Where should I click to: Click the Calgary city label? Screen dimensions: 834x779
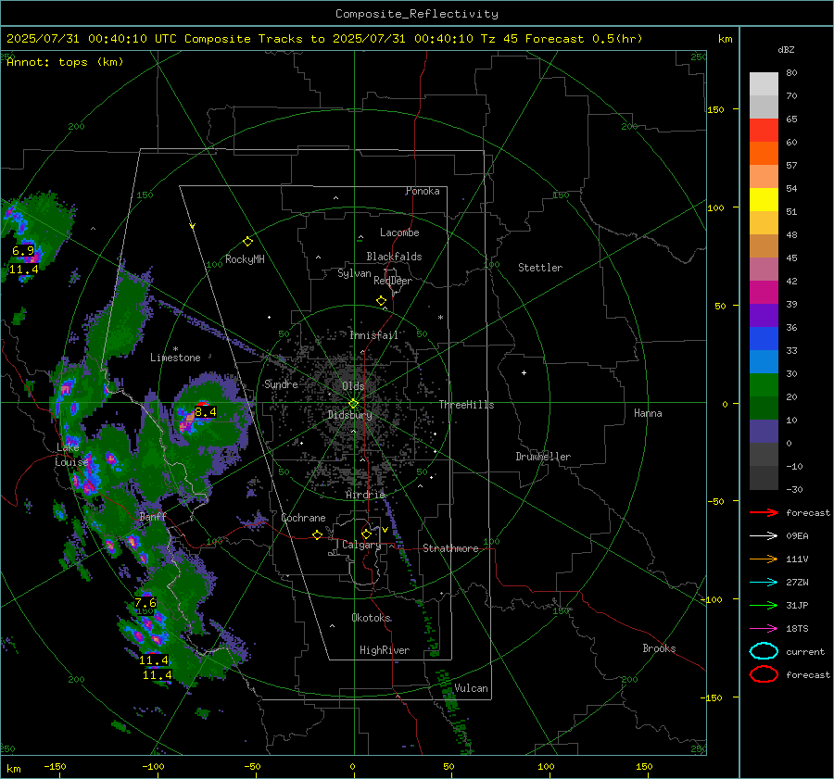pos(361,545)
